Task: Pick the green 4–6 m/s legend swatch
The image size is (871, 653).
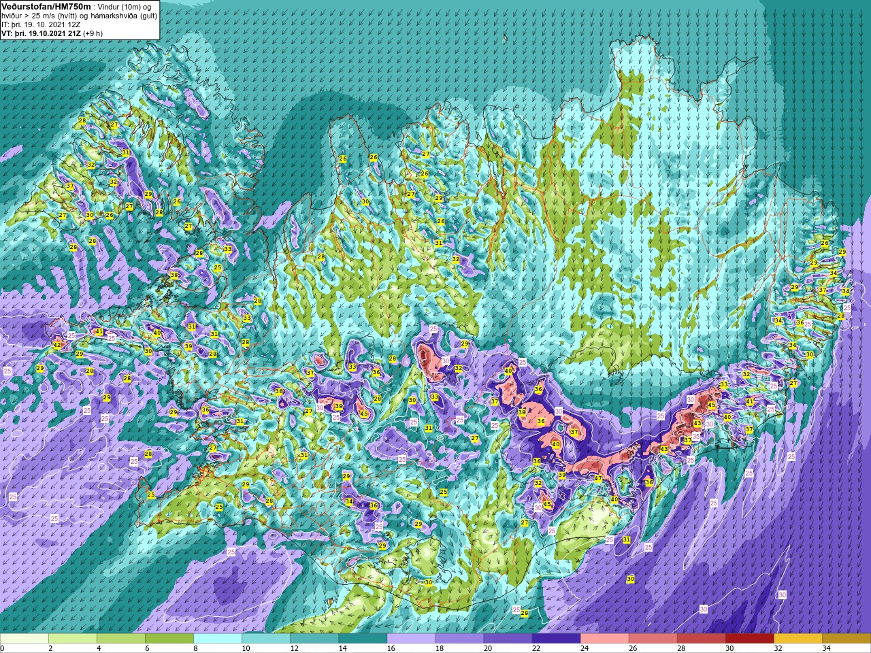Action: pyautogui.click(x=121, y=639)
